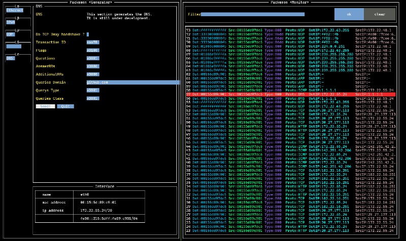Select the Ethernet layer button

coord(15,10)
